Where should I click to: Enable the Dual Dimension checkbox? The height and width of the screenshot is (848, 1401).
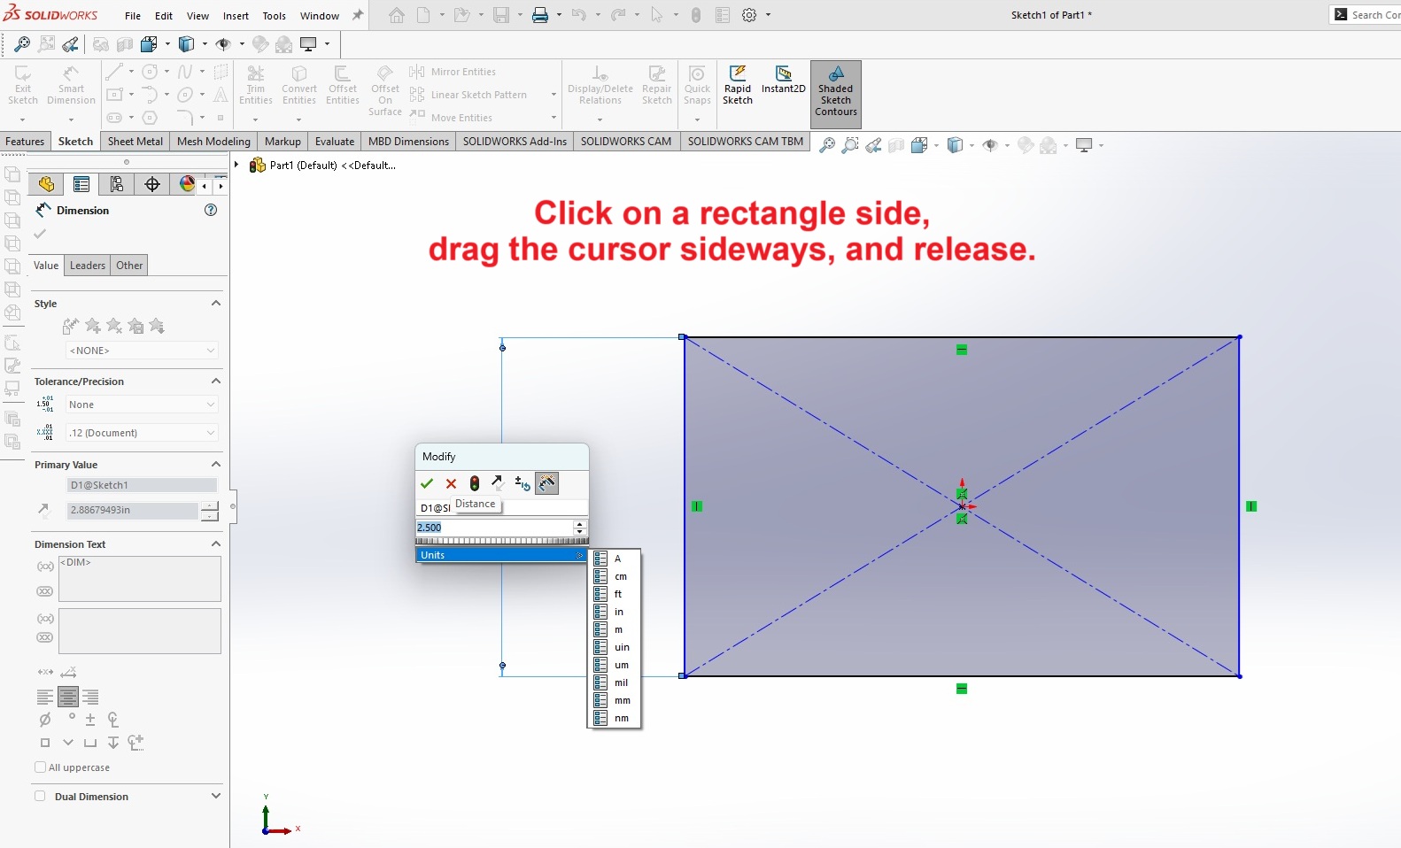coord(41,796)
